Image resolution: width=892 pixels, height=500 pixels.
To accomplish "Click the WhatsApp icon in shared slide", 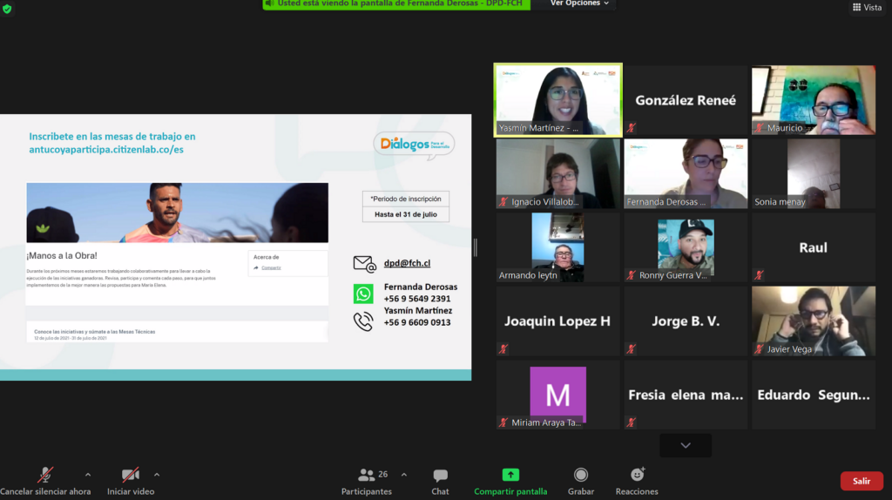I will [x=363, y=294].
